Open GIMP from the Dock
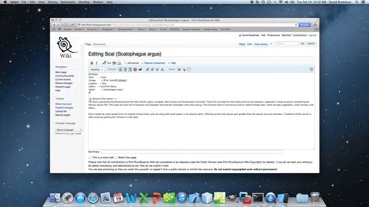The image size is (369, 207). tap(232, 198)
